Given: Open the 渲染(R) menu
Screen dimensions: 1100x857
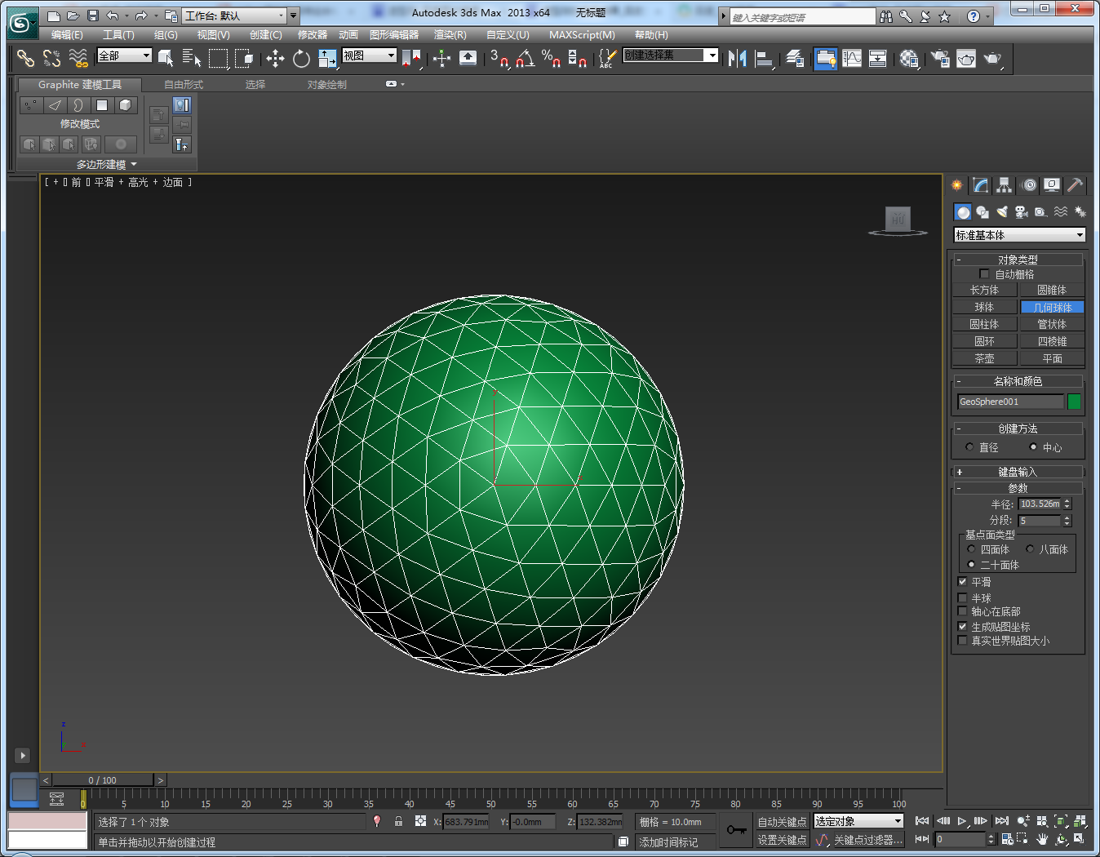Looking at the screenshot, I should click(x=450, y=35).
